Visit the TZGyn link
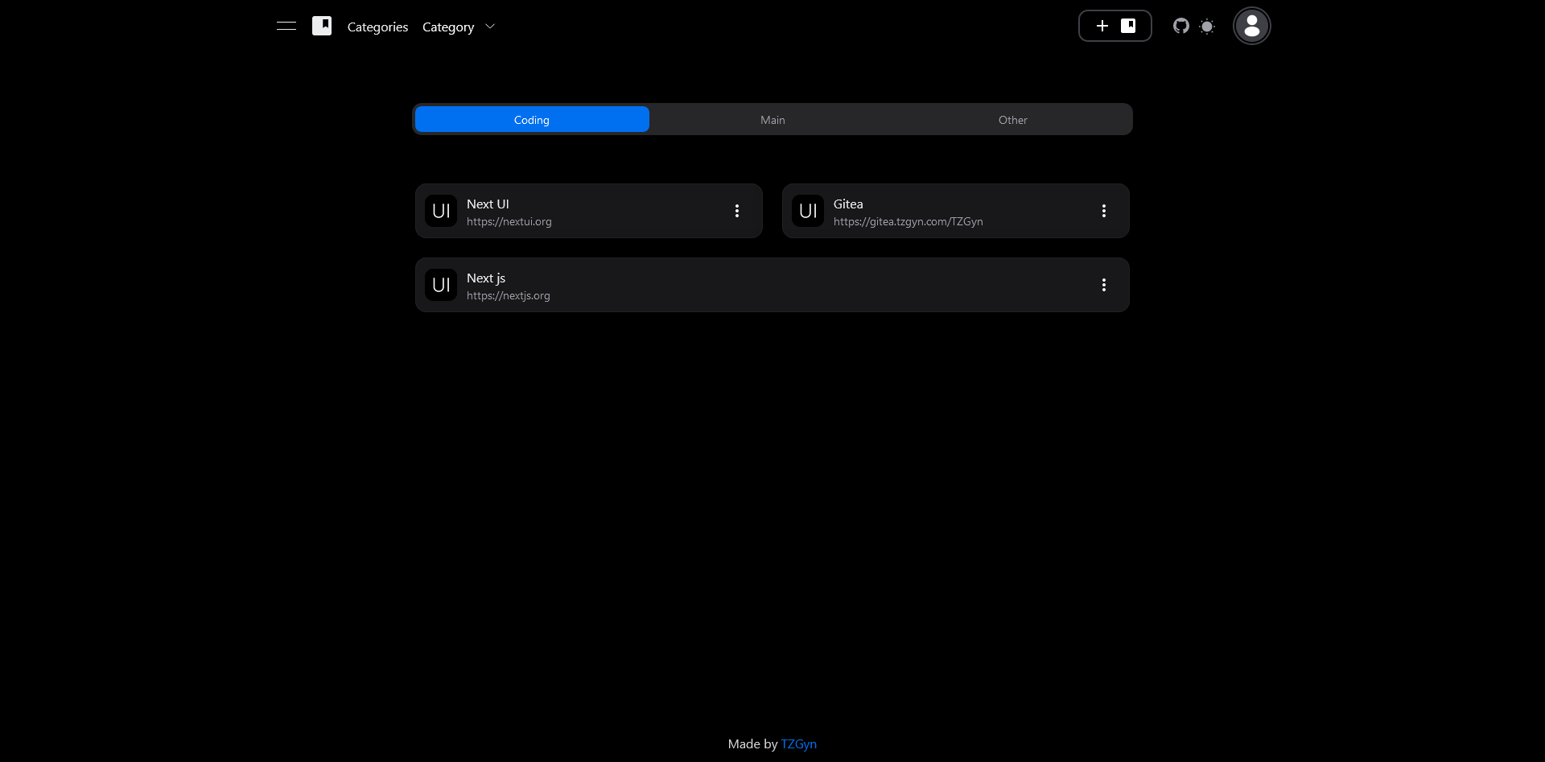This screenshot has height=762, width=1545. tap(798, 743)
